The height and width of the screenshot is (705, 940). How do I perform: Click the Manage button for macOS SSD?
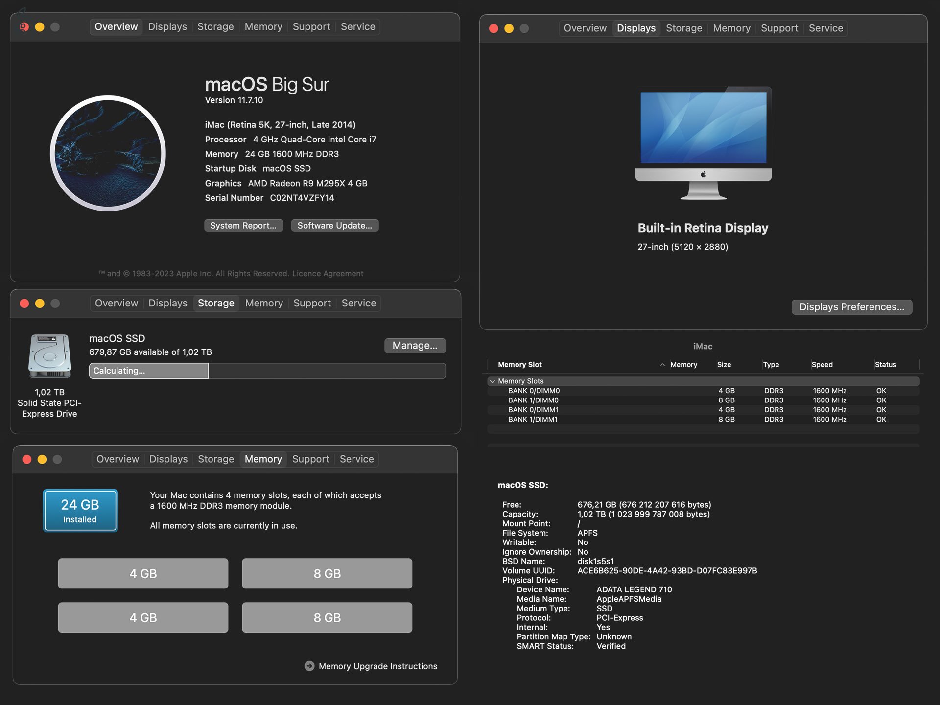415,345
